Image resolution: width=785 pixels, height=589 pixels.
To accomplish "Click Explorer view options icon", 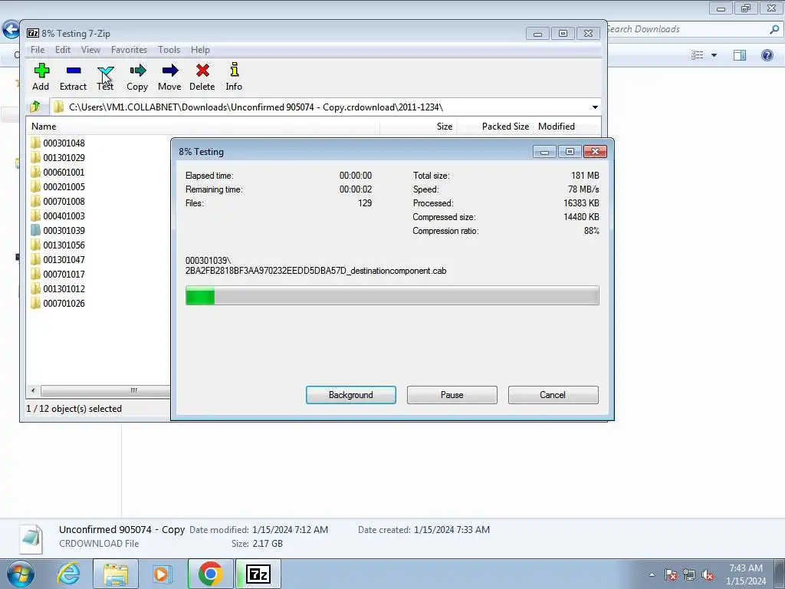I will tap(698, 55).
